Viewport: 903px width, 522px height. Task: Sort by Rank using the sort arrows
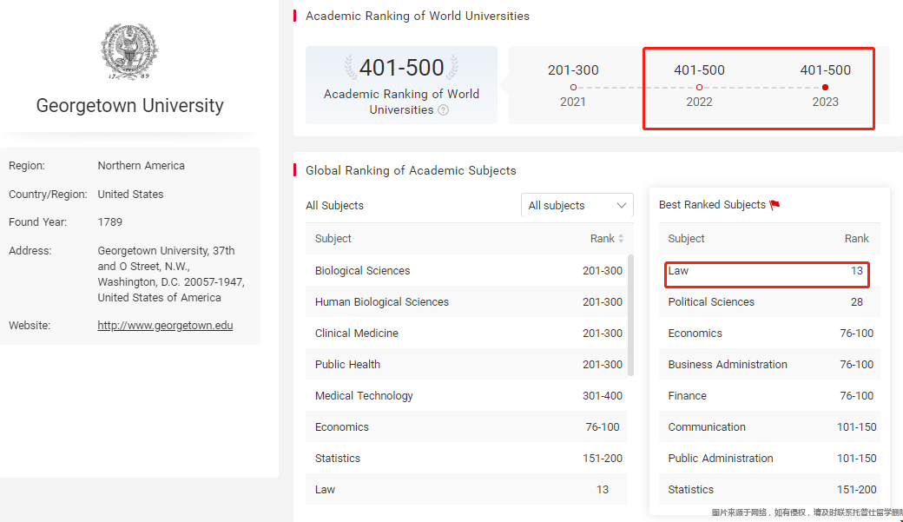621,239
